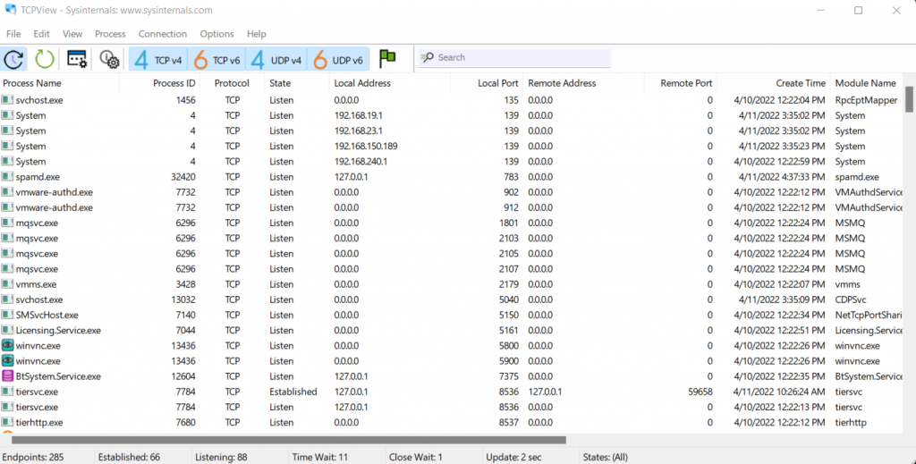Click the horizontal scrollbar thumb
This screenshot has height=464, width=916.
point(289,440)
